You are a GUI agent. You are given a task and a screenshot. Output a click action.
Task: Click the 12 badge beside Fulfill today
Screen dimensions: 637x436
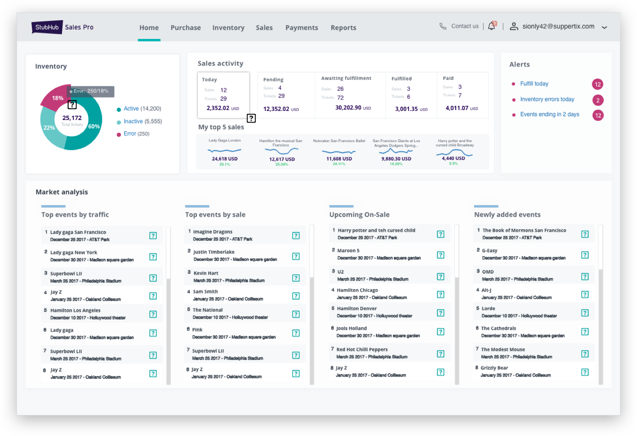click(598, 84)
